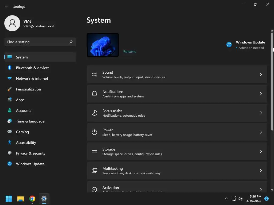Click the Sound speaker icon
The image size is (274, 205).
[94, 74]
